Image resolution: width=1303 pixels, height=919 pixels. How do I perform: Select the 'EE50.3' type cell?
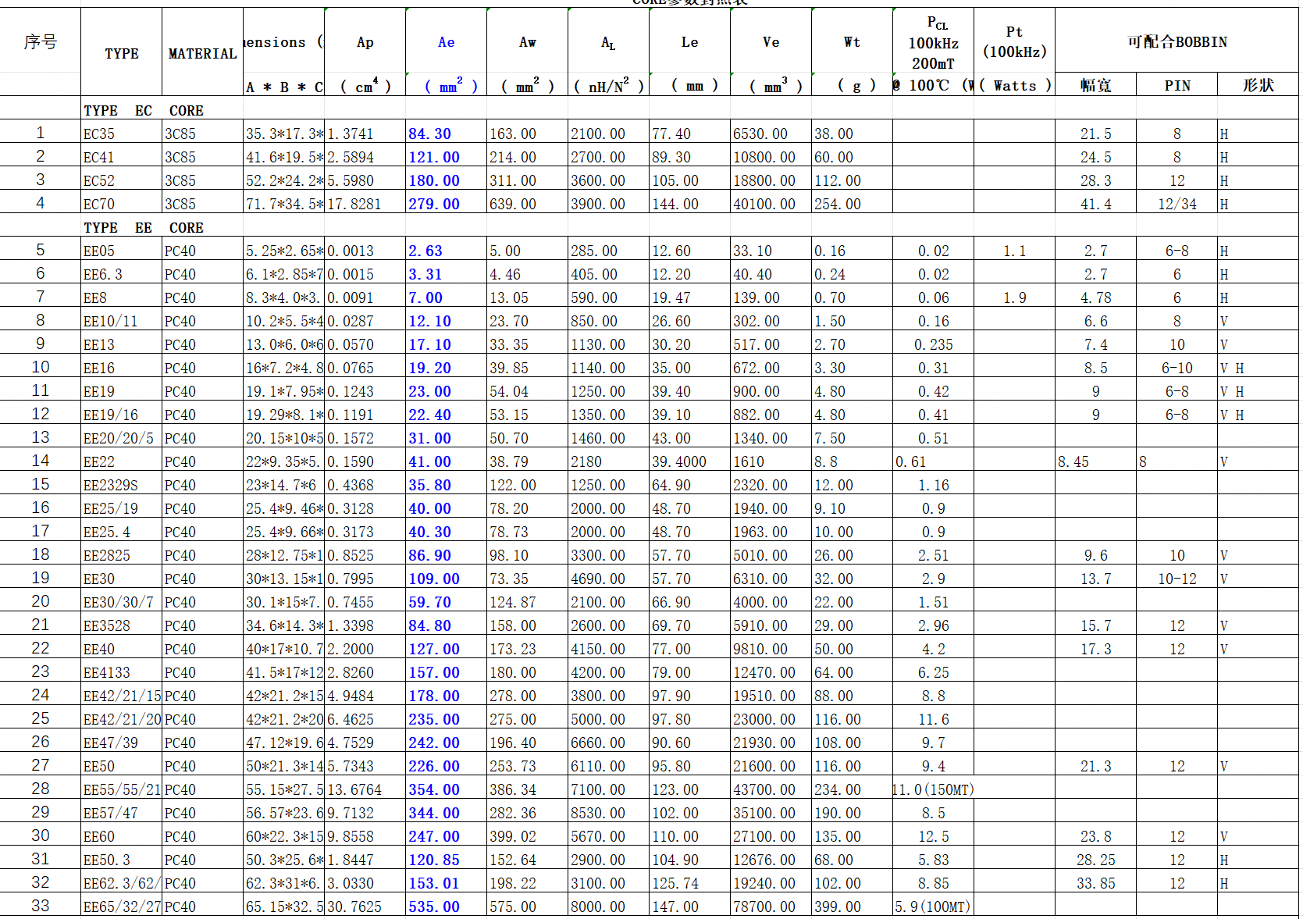[121, 860]
